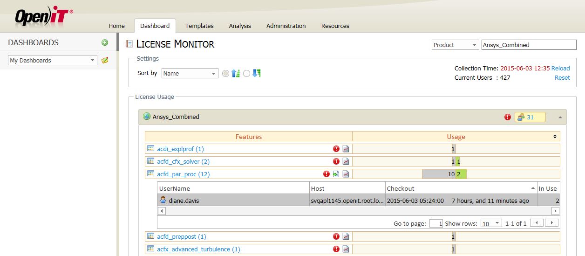The height and width of the screenshot is (256, 585).
Task: Sort by the Checkout column arrow
Action: 533,188
